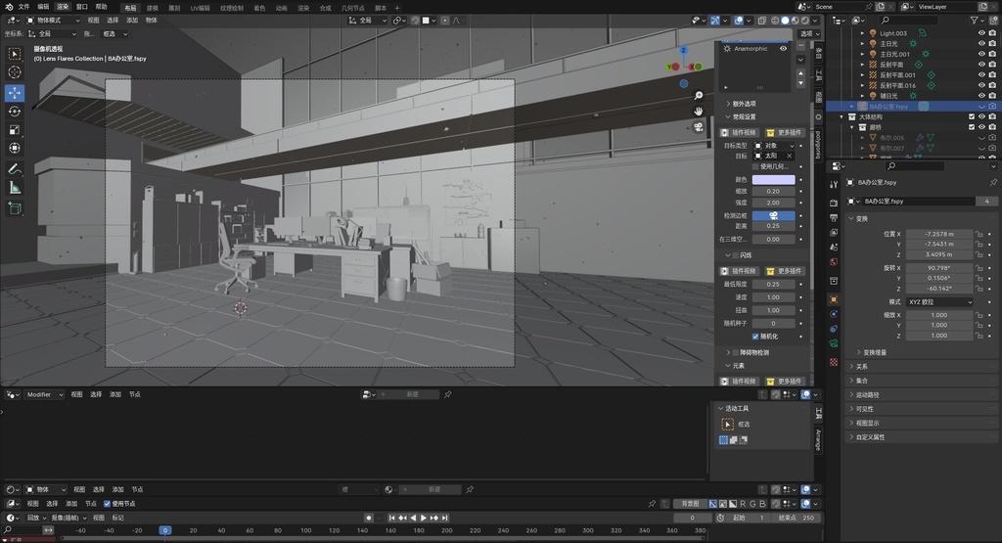Click the 更多插件 button under 常规设置

point(784,132)
